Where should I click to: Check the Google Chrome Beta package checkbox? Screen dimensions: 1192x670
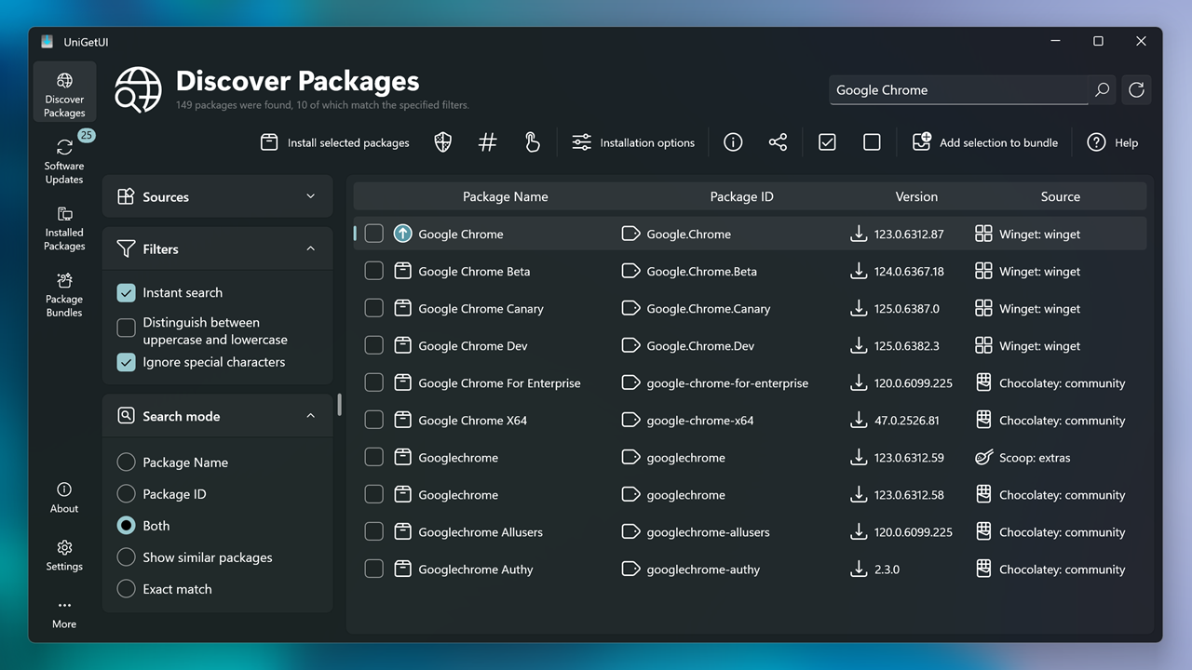(373, 271)
